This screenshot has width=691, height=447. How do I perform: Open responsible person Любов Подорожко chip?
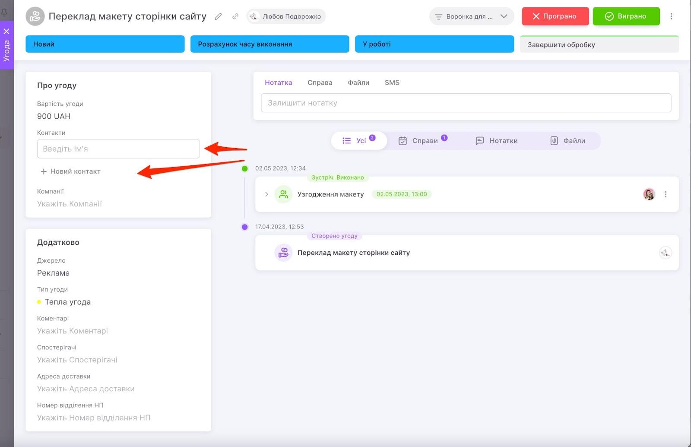pyautogui.click(x=286, y=16)
